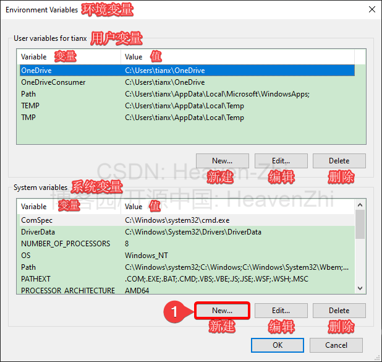Screen dimensions: 382x362
Task: Sort system variables by Value column header
Action: pos(237,207)
